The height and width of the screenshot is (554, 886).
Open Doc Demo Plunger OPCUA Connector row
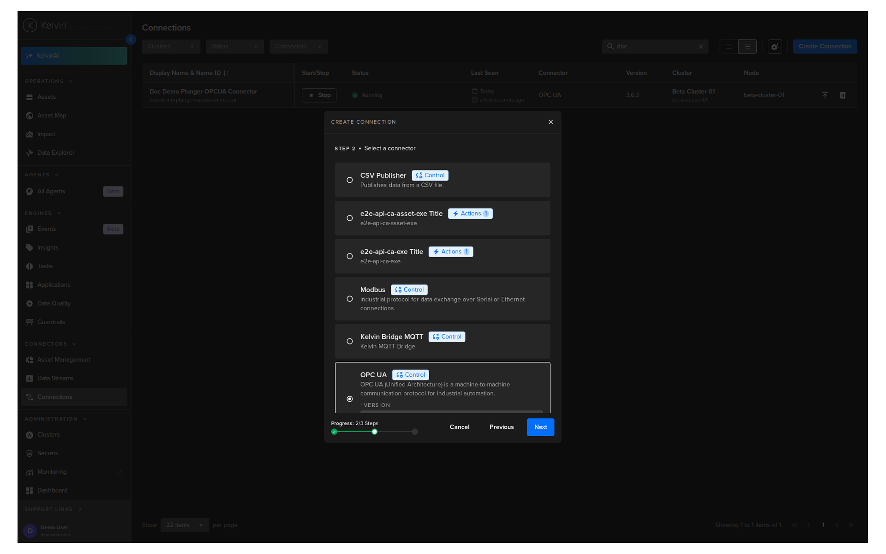pyautogui.click(x=499, y=95)
